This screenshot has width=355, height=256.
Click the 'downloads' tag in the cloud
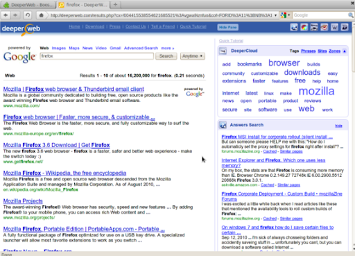tap(302, 73)
